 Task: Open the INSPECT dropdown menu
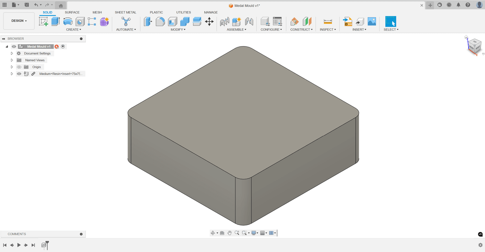tap(328, 30)
